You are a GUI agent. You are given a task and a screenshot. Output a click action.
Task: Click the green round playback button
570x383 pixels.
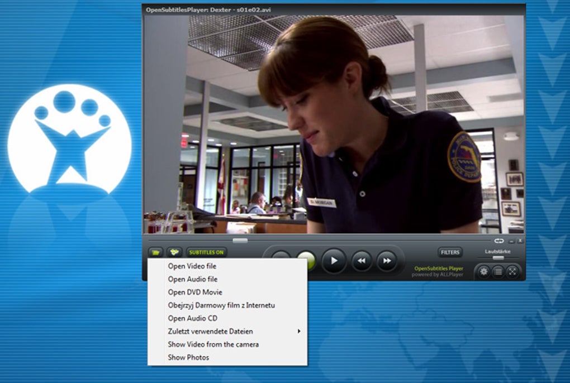(307, 258)
